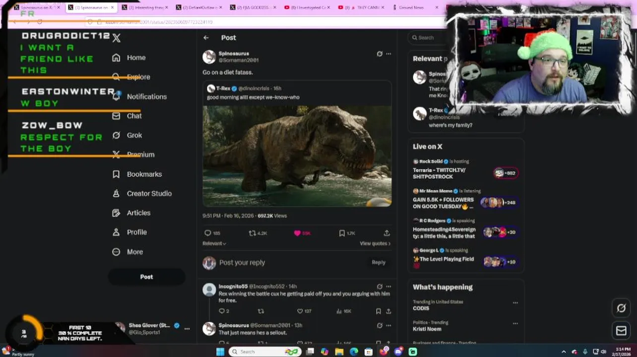Open Articles in sidebar
This screenshot has width=637, height=357.
131,213
